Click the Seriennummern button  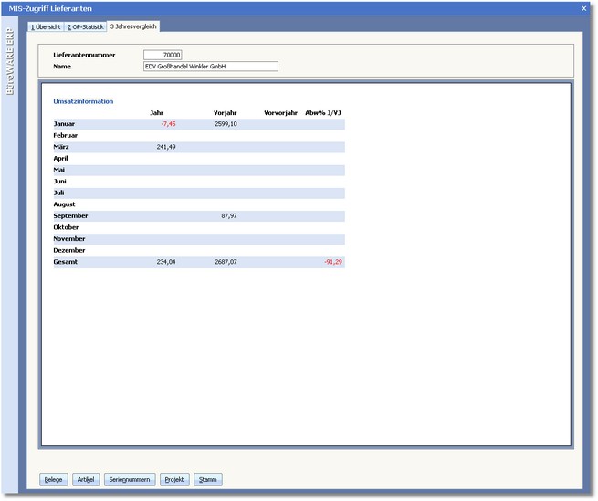pos(130,479)
